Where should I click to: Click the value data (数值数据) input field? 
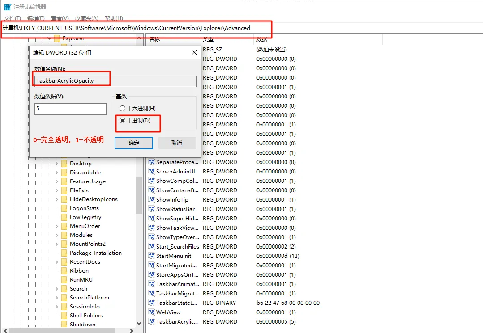tap(70, 109)
